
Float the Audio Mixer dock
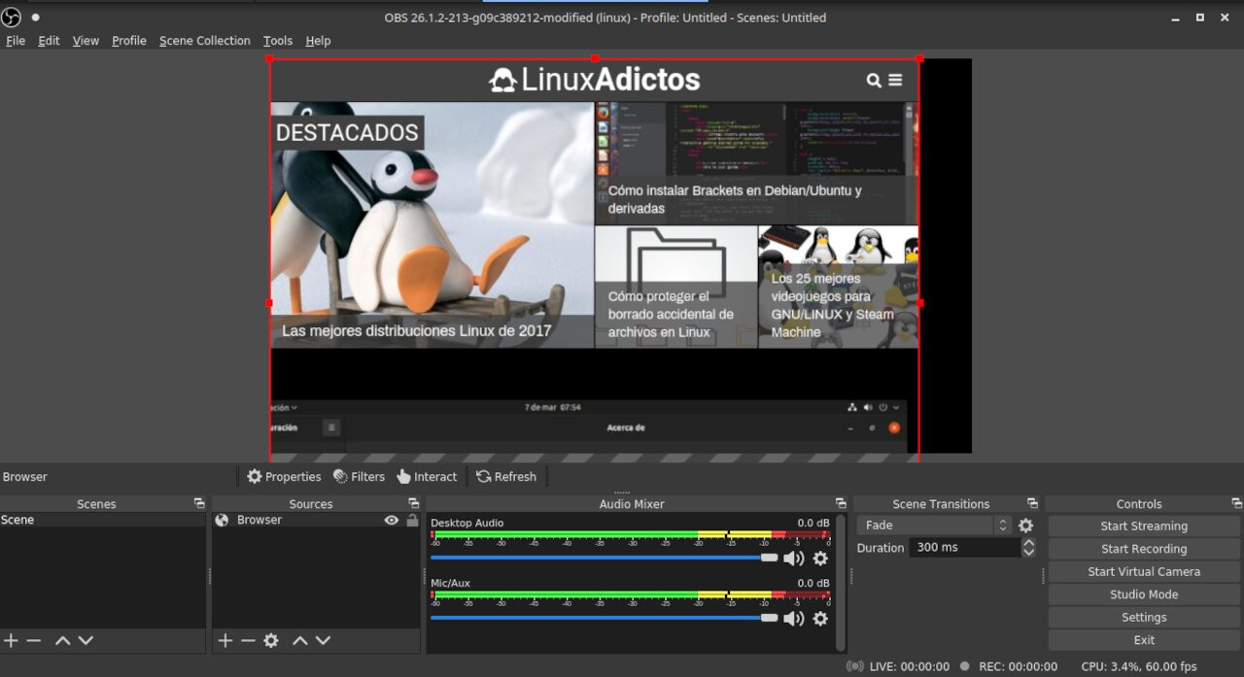[841, 503]
